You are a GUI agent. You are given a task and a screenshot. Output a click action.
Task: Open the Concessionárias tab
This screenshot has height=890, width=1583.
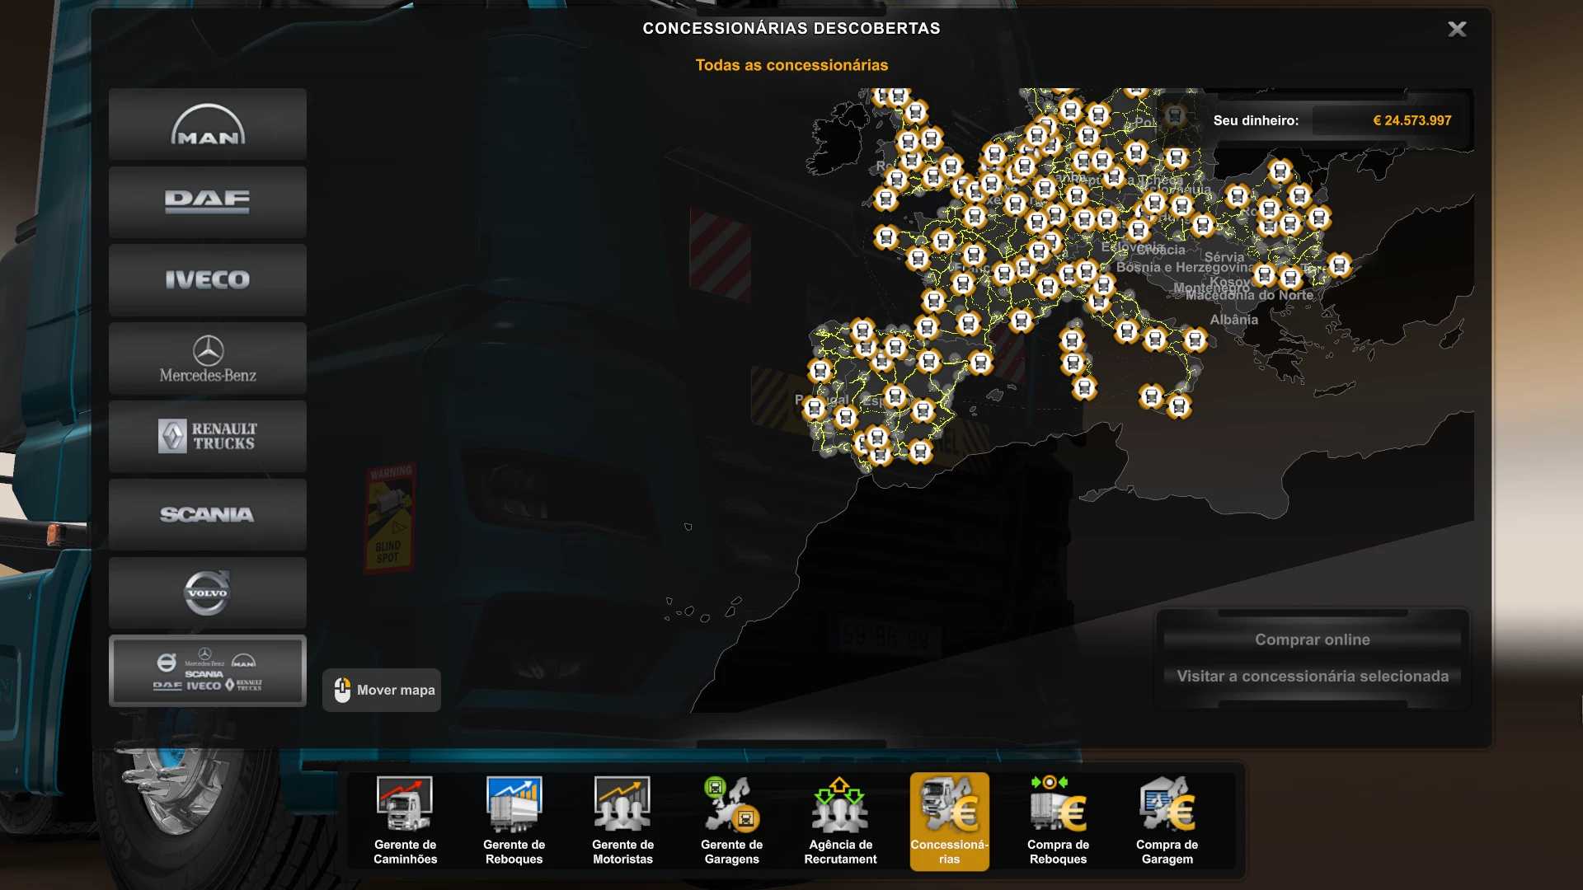point(949,821)
